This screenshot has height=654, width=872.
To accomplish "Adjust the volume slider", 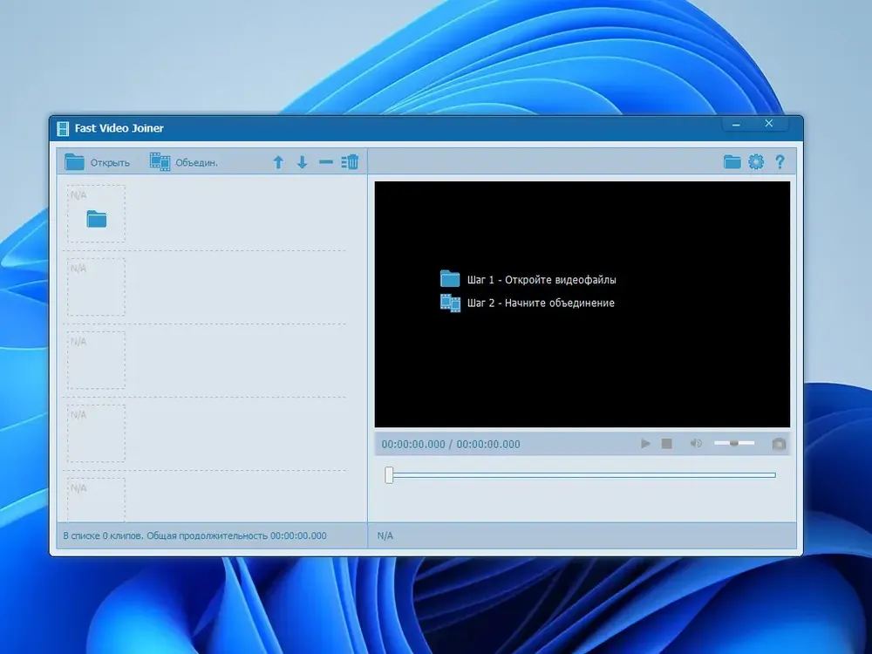I will tap(734, 443).
